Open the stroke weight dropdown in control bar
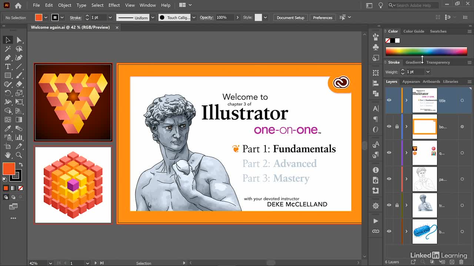 tap(110, 17)
